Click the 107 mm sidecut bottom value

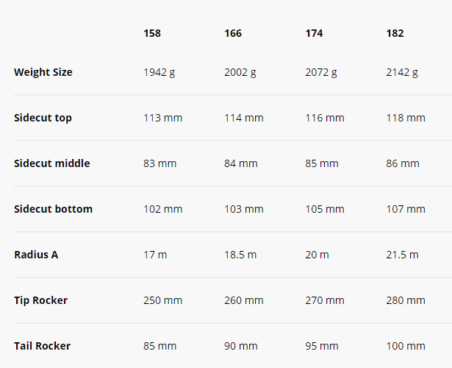[406, 209]
